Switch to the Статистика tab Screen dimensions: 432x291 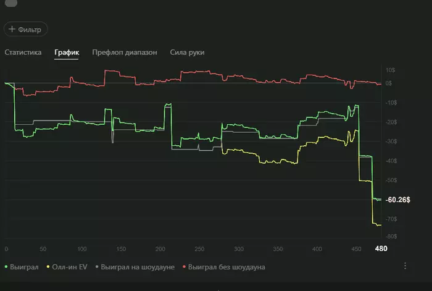(23, 53)
